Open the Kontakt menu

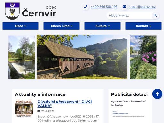[143, 26]
